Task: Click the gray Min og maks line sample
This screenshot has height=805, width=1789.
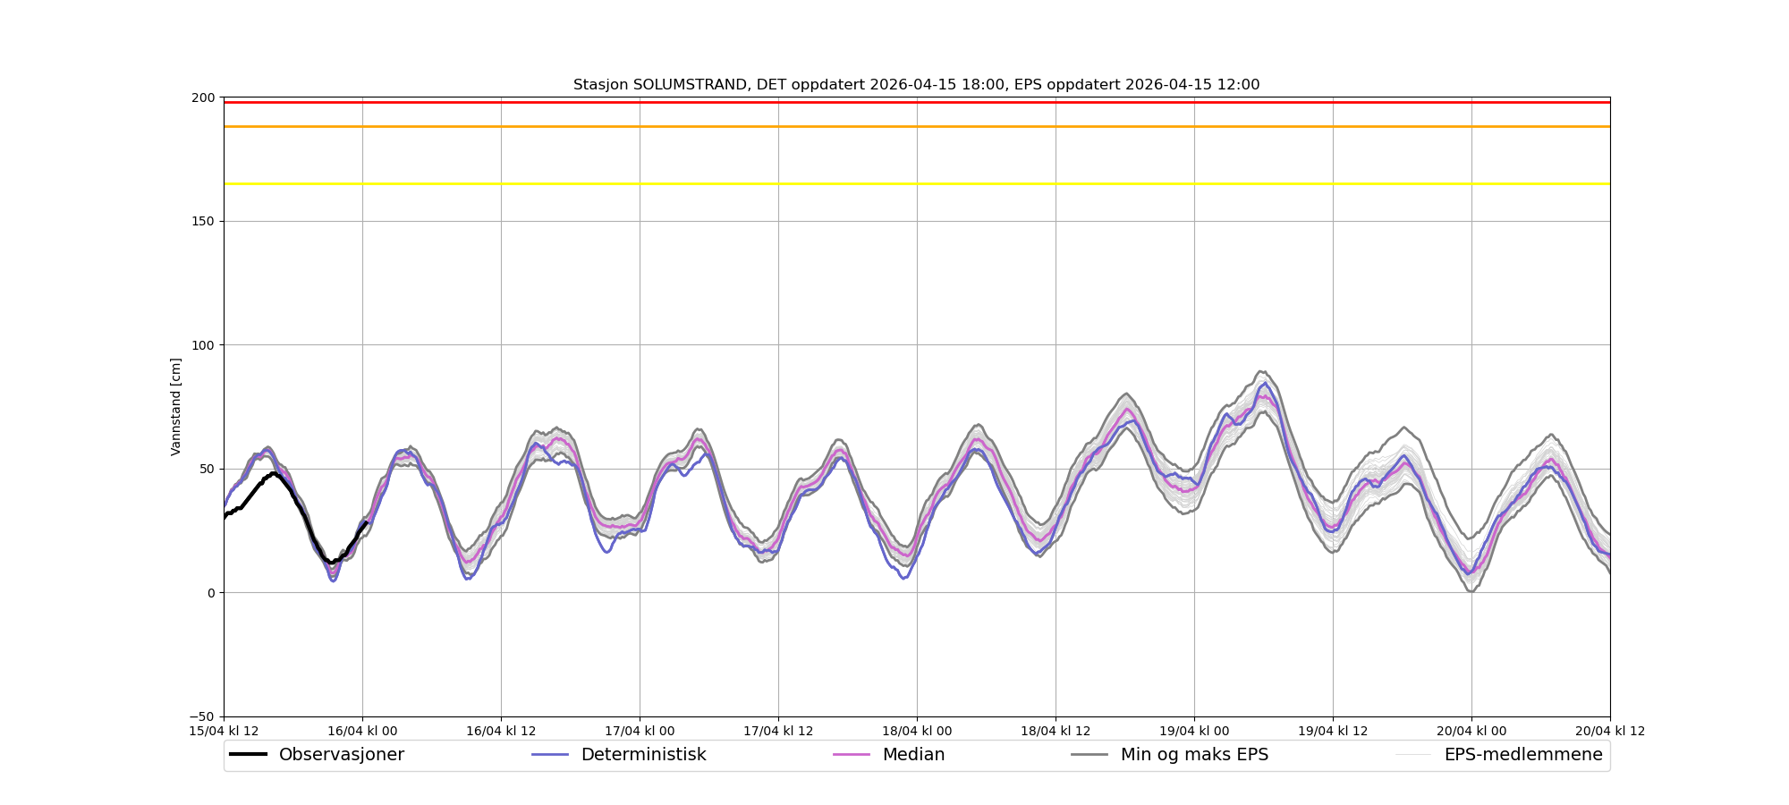Action: [1090, 755]
